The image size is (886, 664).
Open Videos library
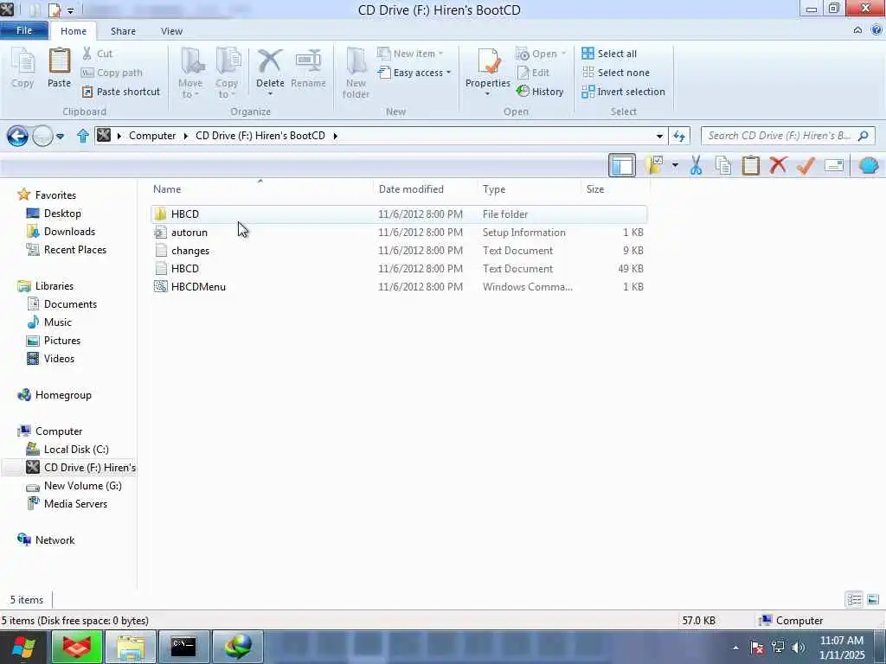pyautogui.click(x=59, y=359)
